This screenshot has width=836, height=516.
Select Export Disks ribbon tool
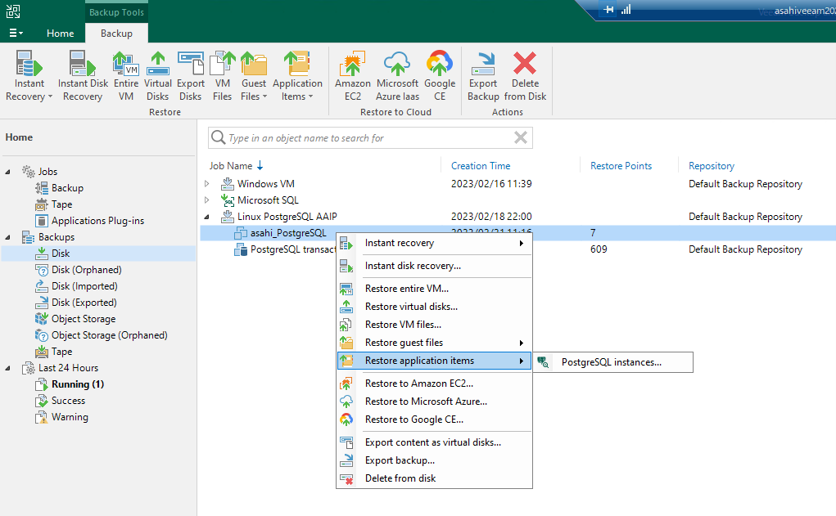tap(190, 75)
